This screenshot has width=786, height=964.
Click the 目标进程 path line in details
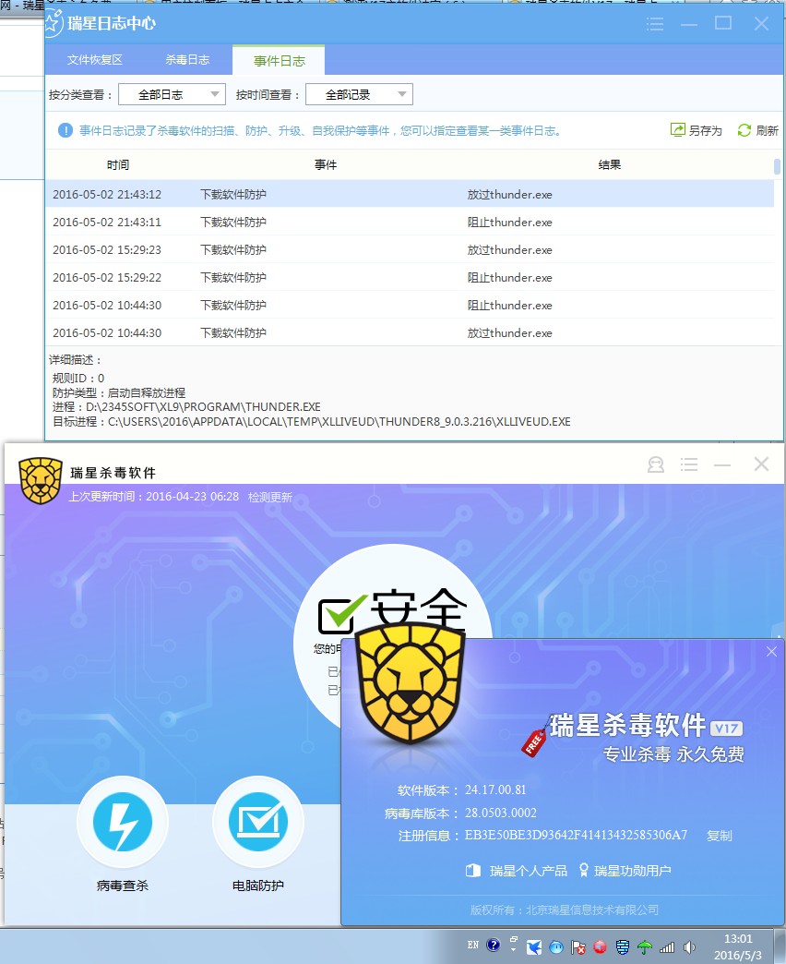[x=311, y=422]
